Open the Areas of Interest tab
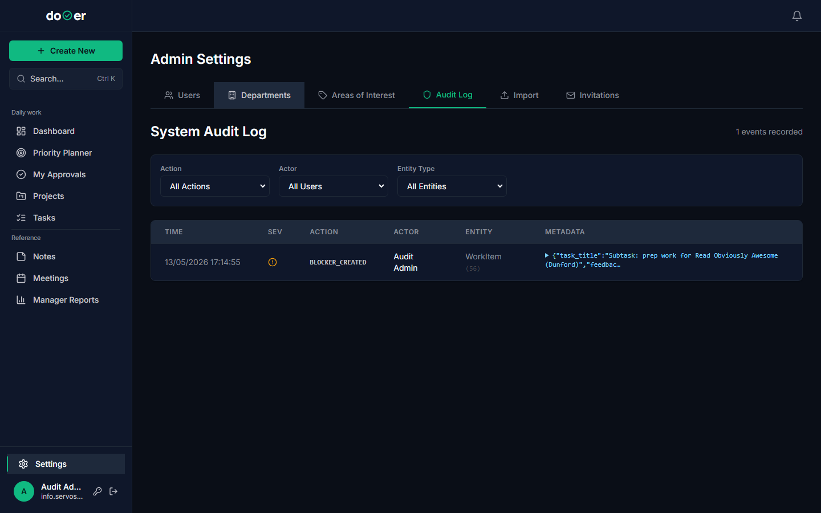Viewport: 821px width, 513px height. tap(356, 95)
